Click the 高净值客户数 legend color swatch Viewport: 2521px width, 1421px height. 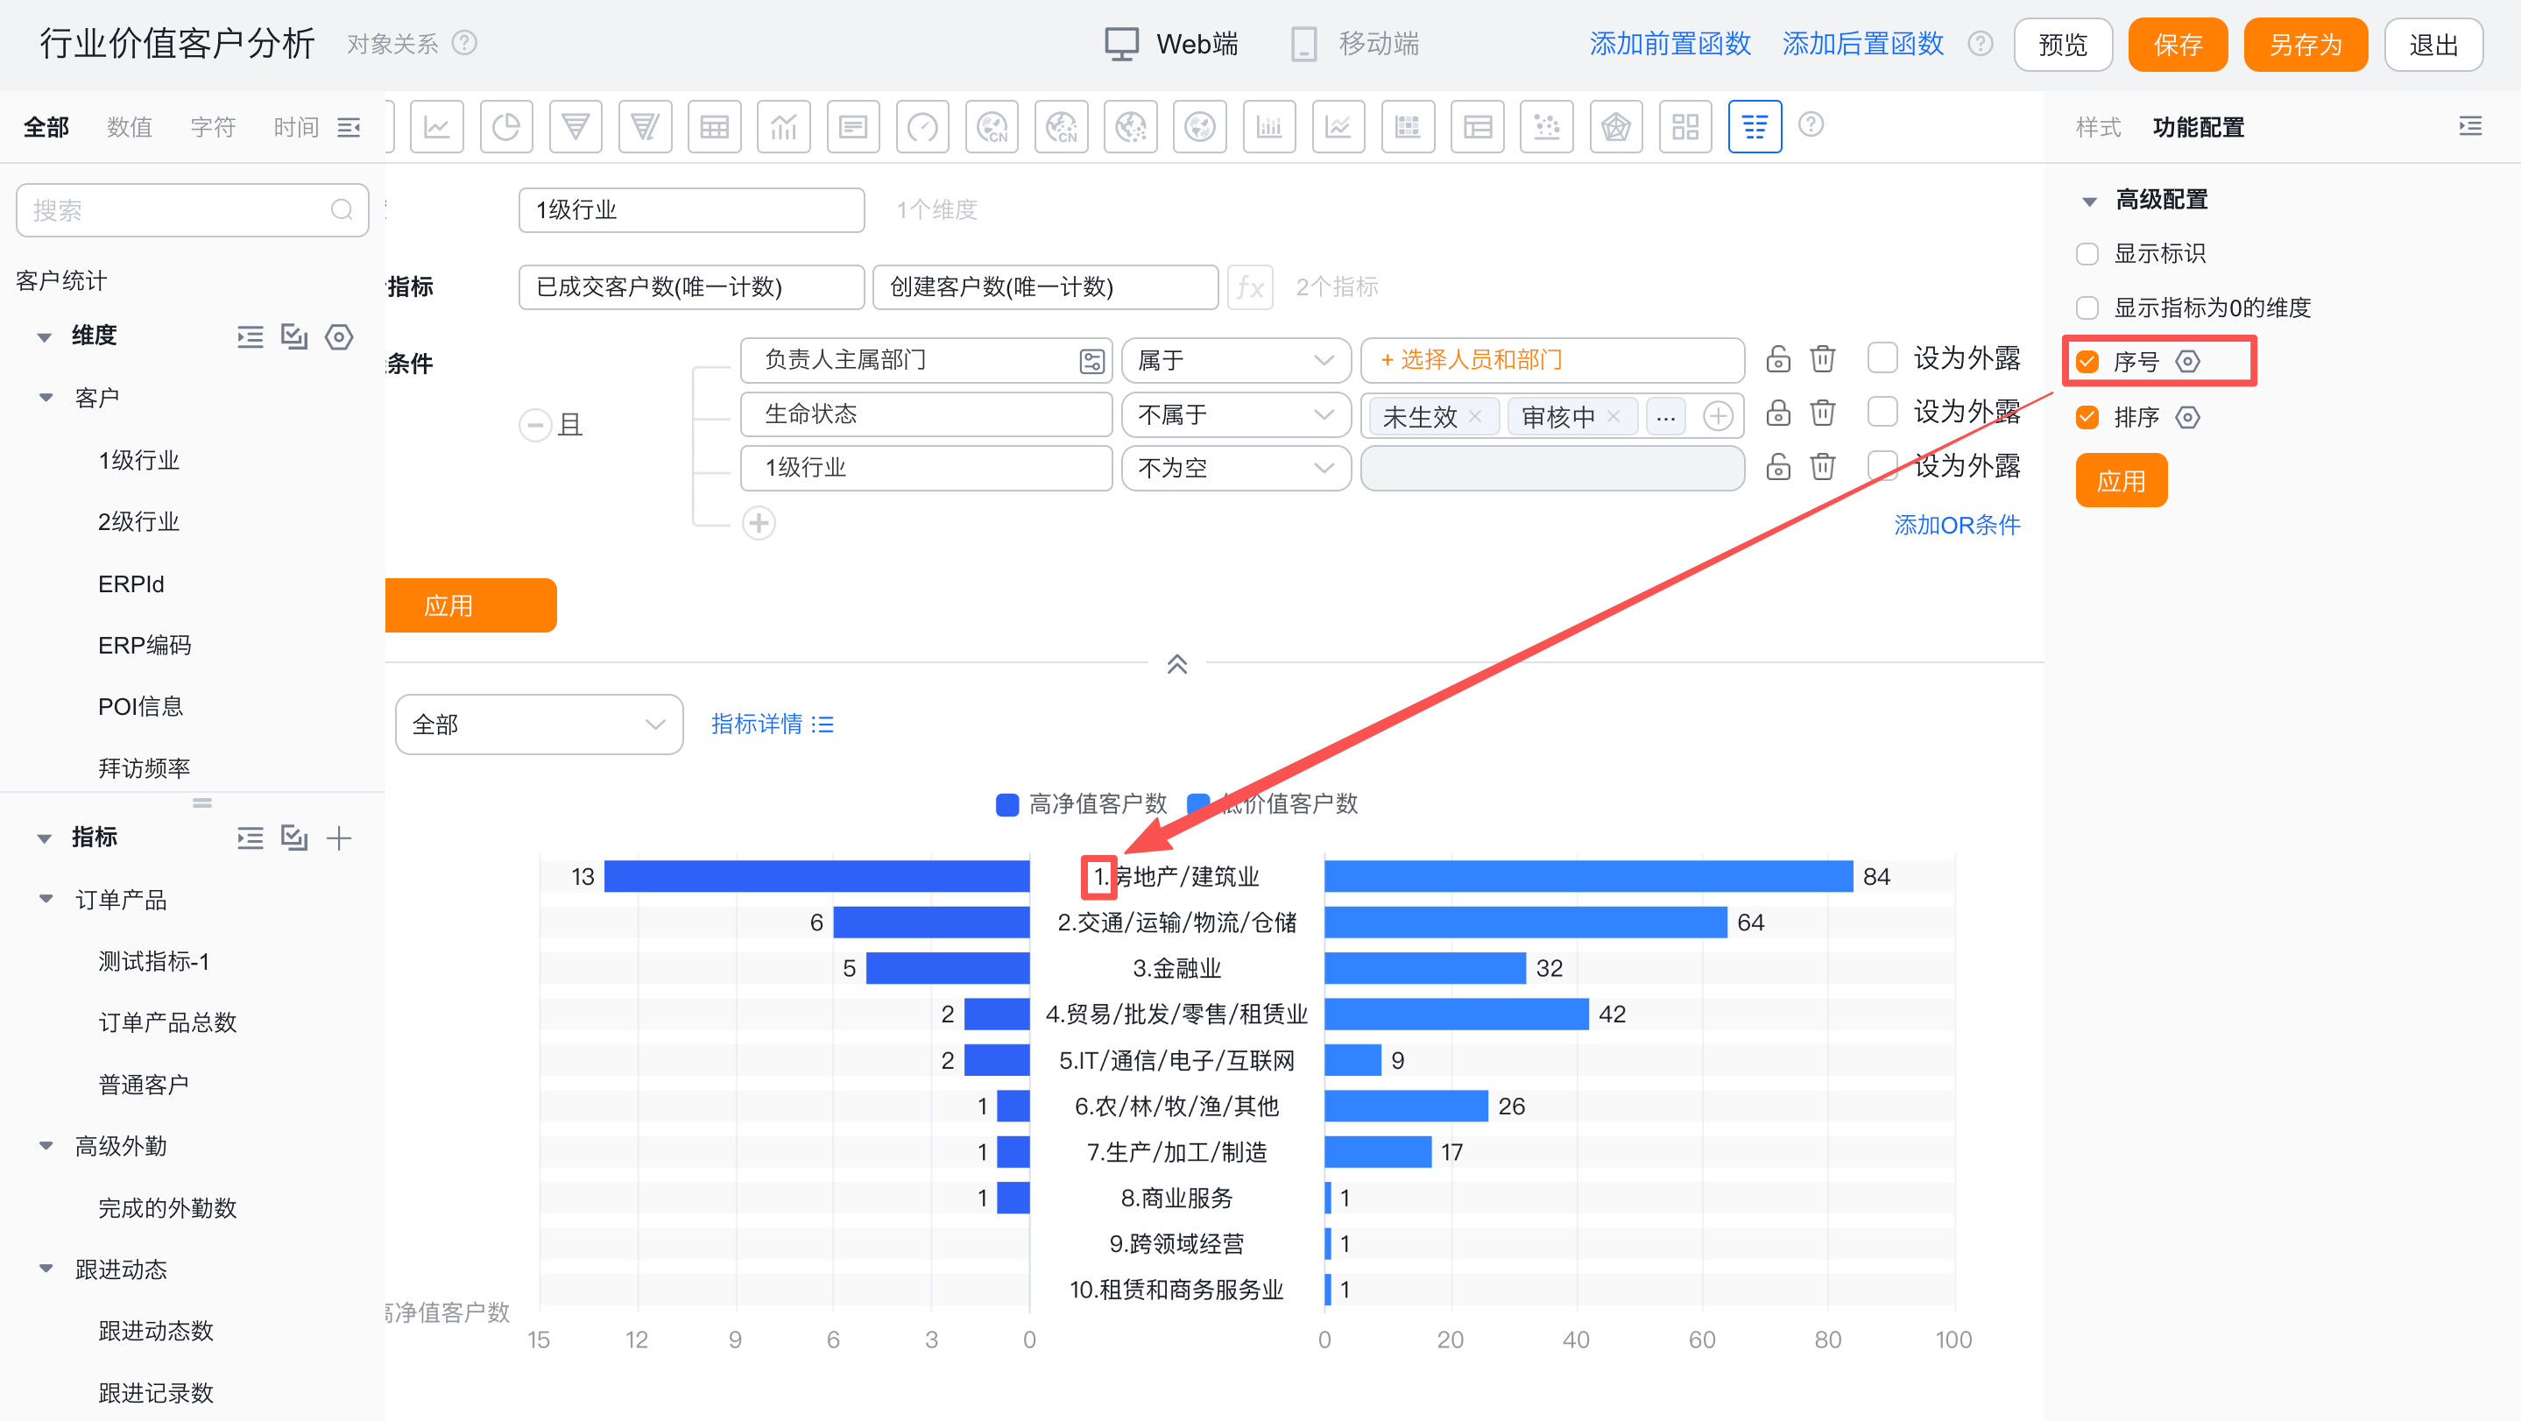1007,804
